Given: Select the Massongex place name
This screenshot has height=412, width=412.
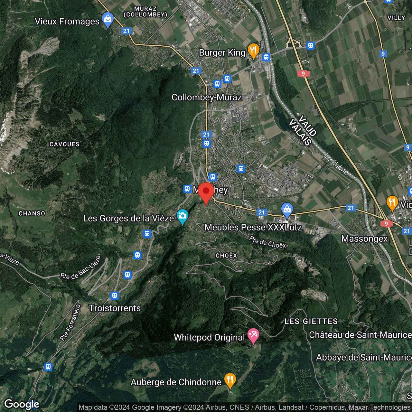Looking at the screenshot, I should click(365, 239).
